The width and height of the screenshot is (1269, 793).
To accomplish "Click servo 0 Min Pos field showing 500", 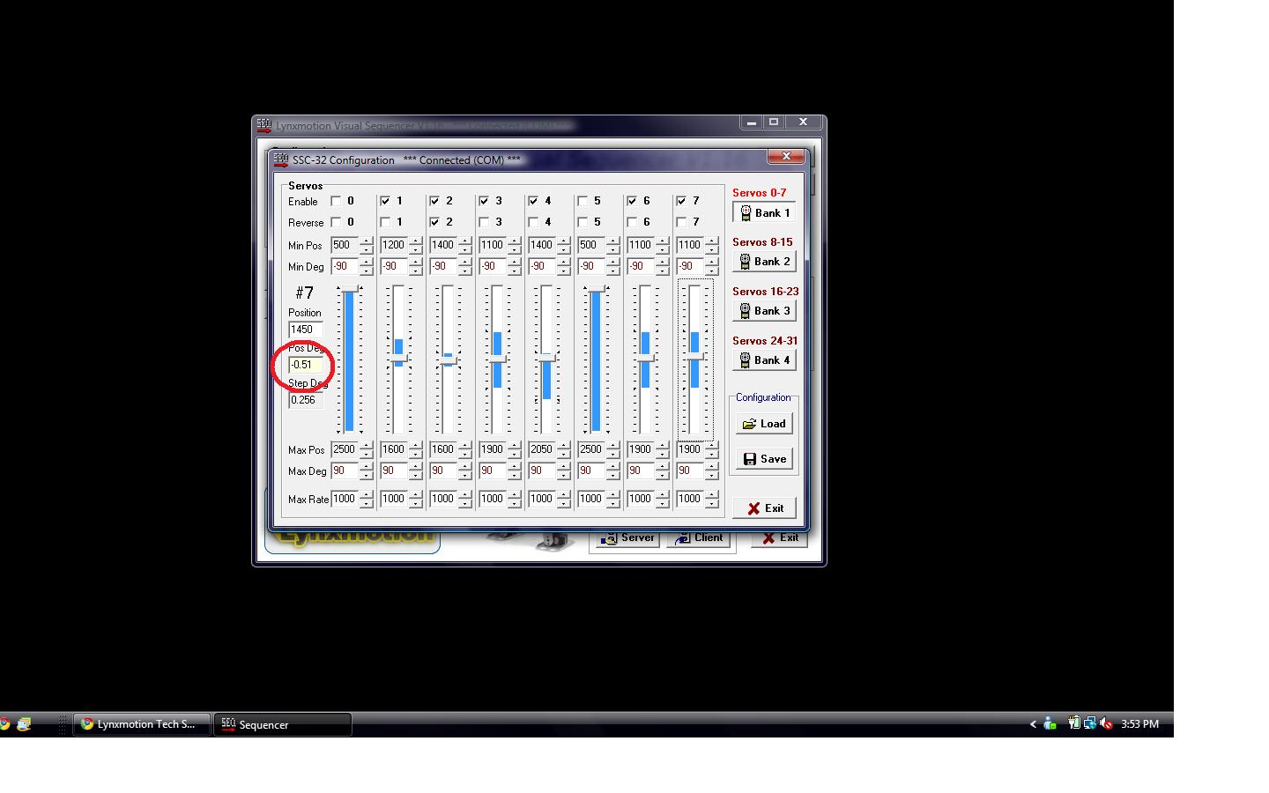I will 345,245.
